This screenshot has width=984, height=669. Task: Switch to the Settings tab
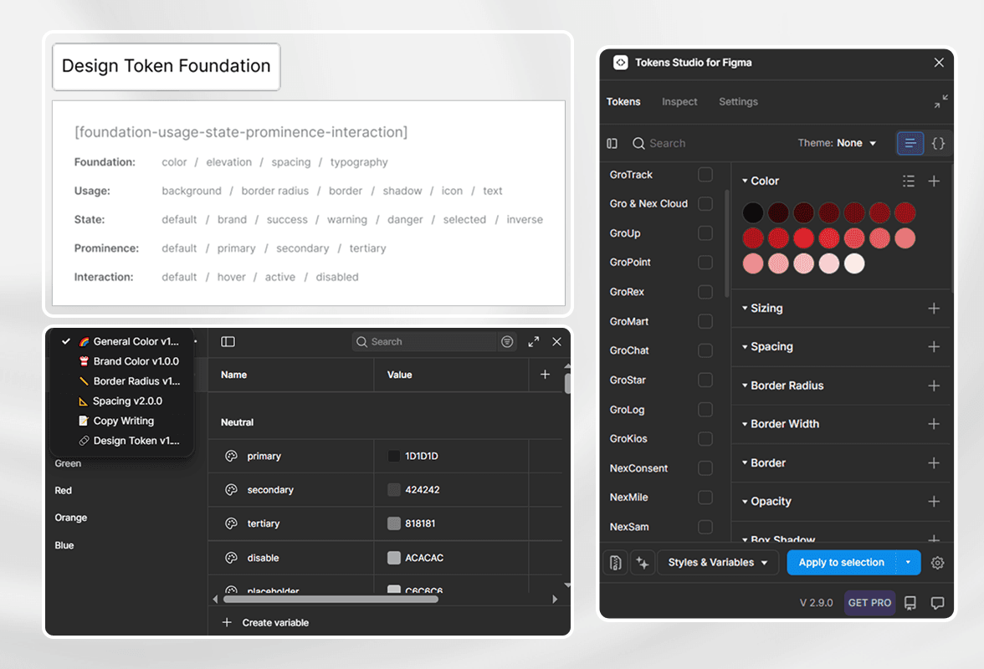coord(738,101)
